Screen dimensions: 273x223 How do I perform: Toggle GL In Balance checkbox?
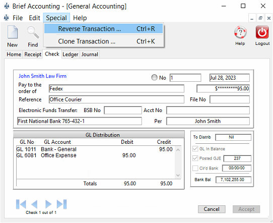click(x=195, y=149)
